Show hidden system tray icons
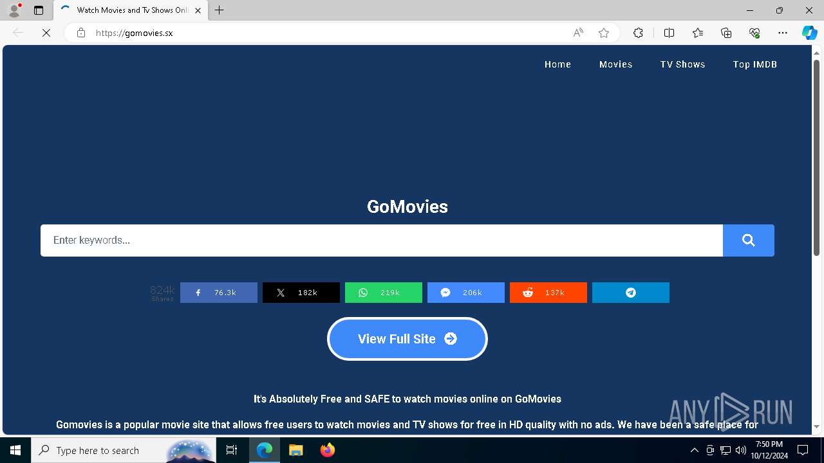Image resolution: width=824 pixels, height=463 pixels. click(694, 450)
